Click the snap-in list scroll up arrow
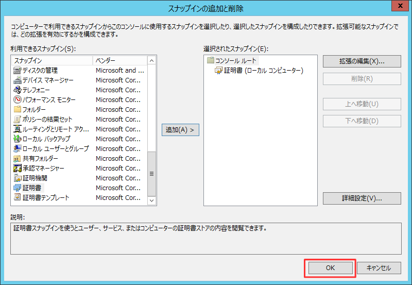Image resolution: width=412 pixels, height=285 pixels. click(x=151, y=61)
